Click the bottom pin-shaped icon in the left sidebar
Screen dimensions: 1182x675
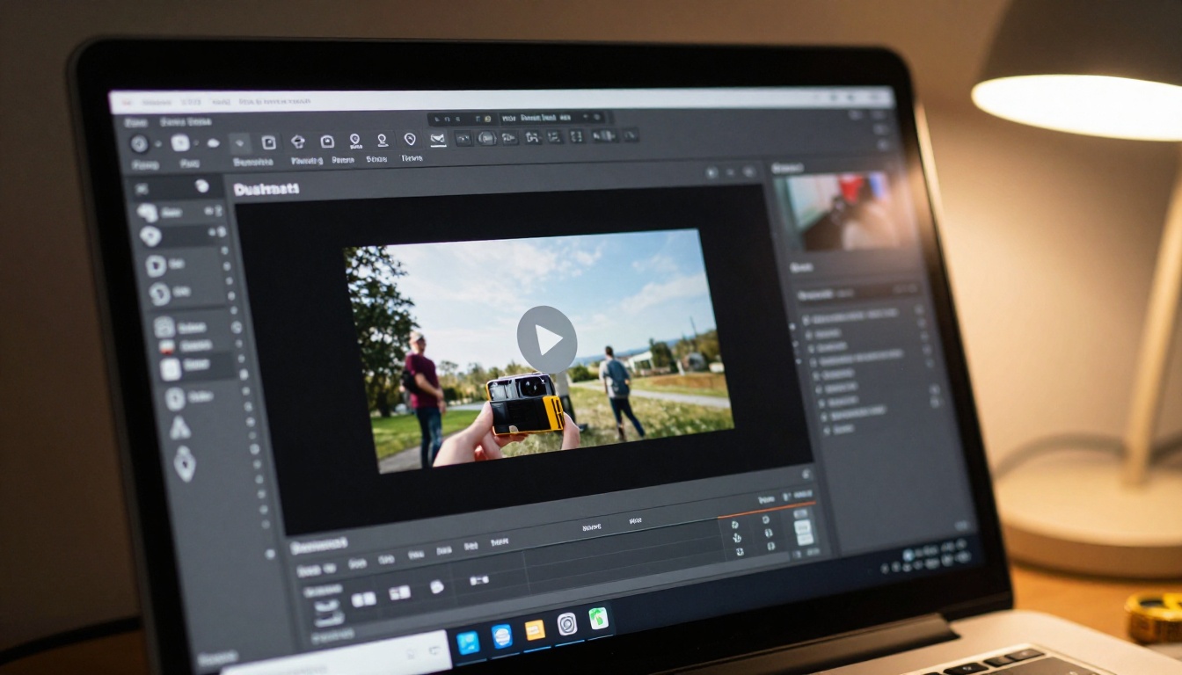pos(184,463)
